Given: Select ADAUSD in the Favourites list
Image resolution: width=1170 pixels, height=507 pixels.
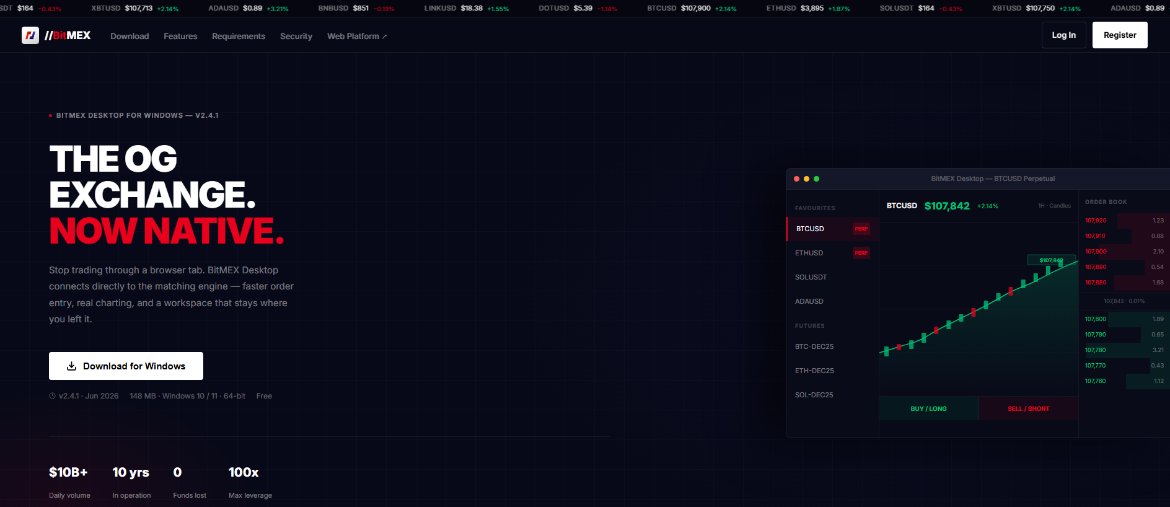Looking at the screenshot, I should click(832, 301).
